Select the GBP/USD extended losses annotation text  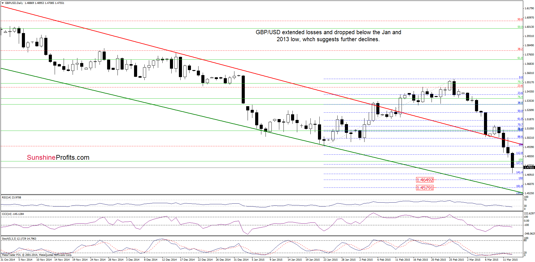[328, 36]
